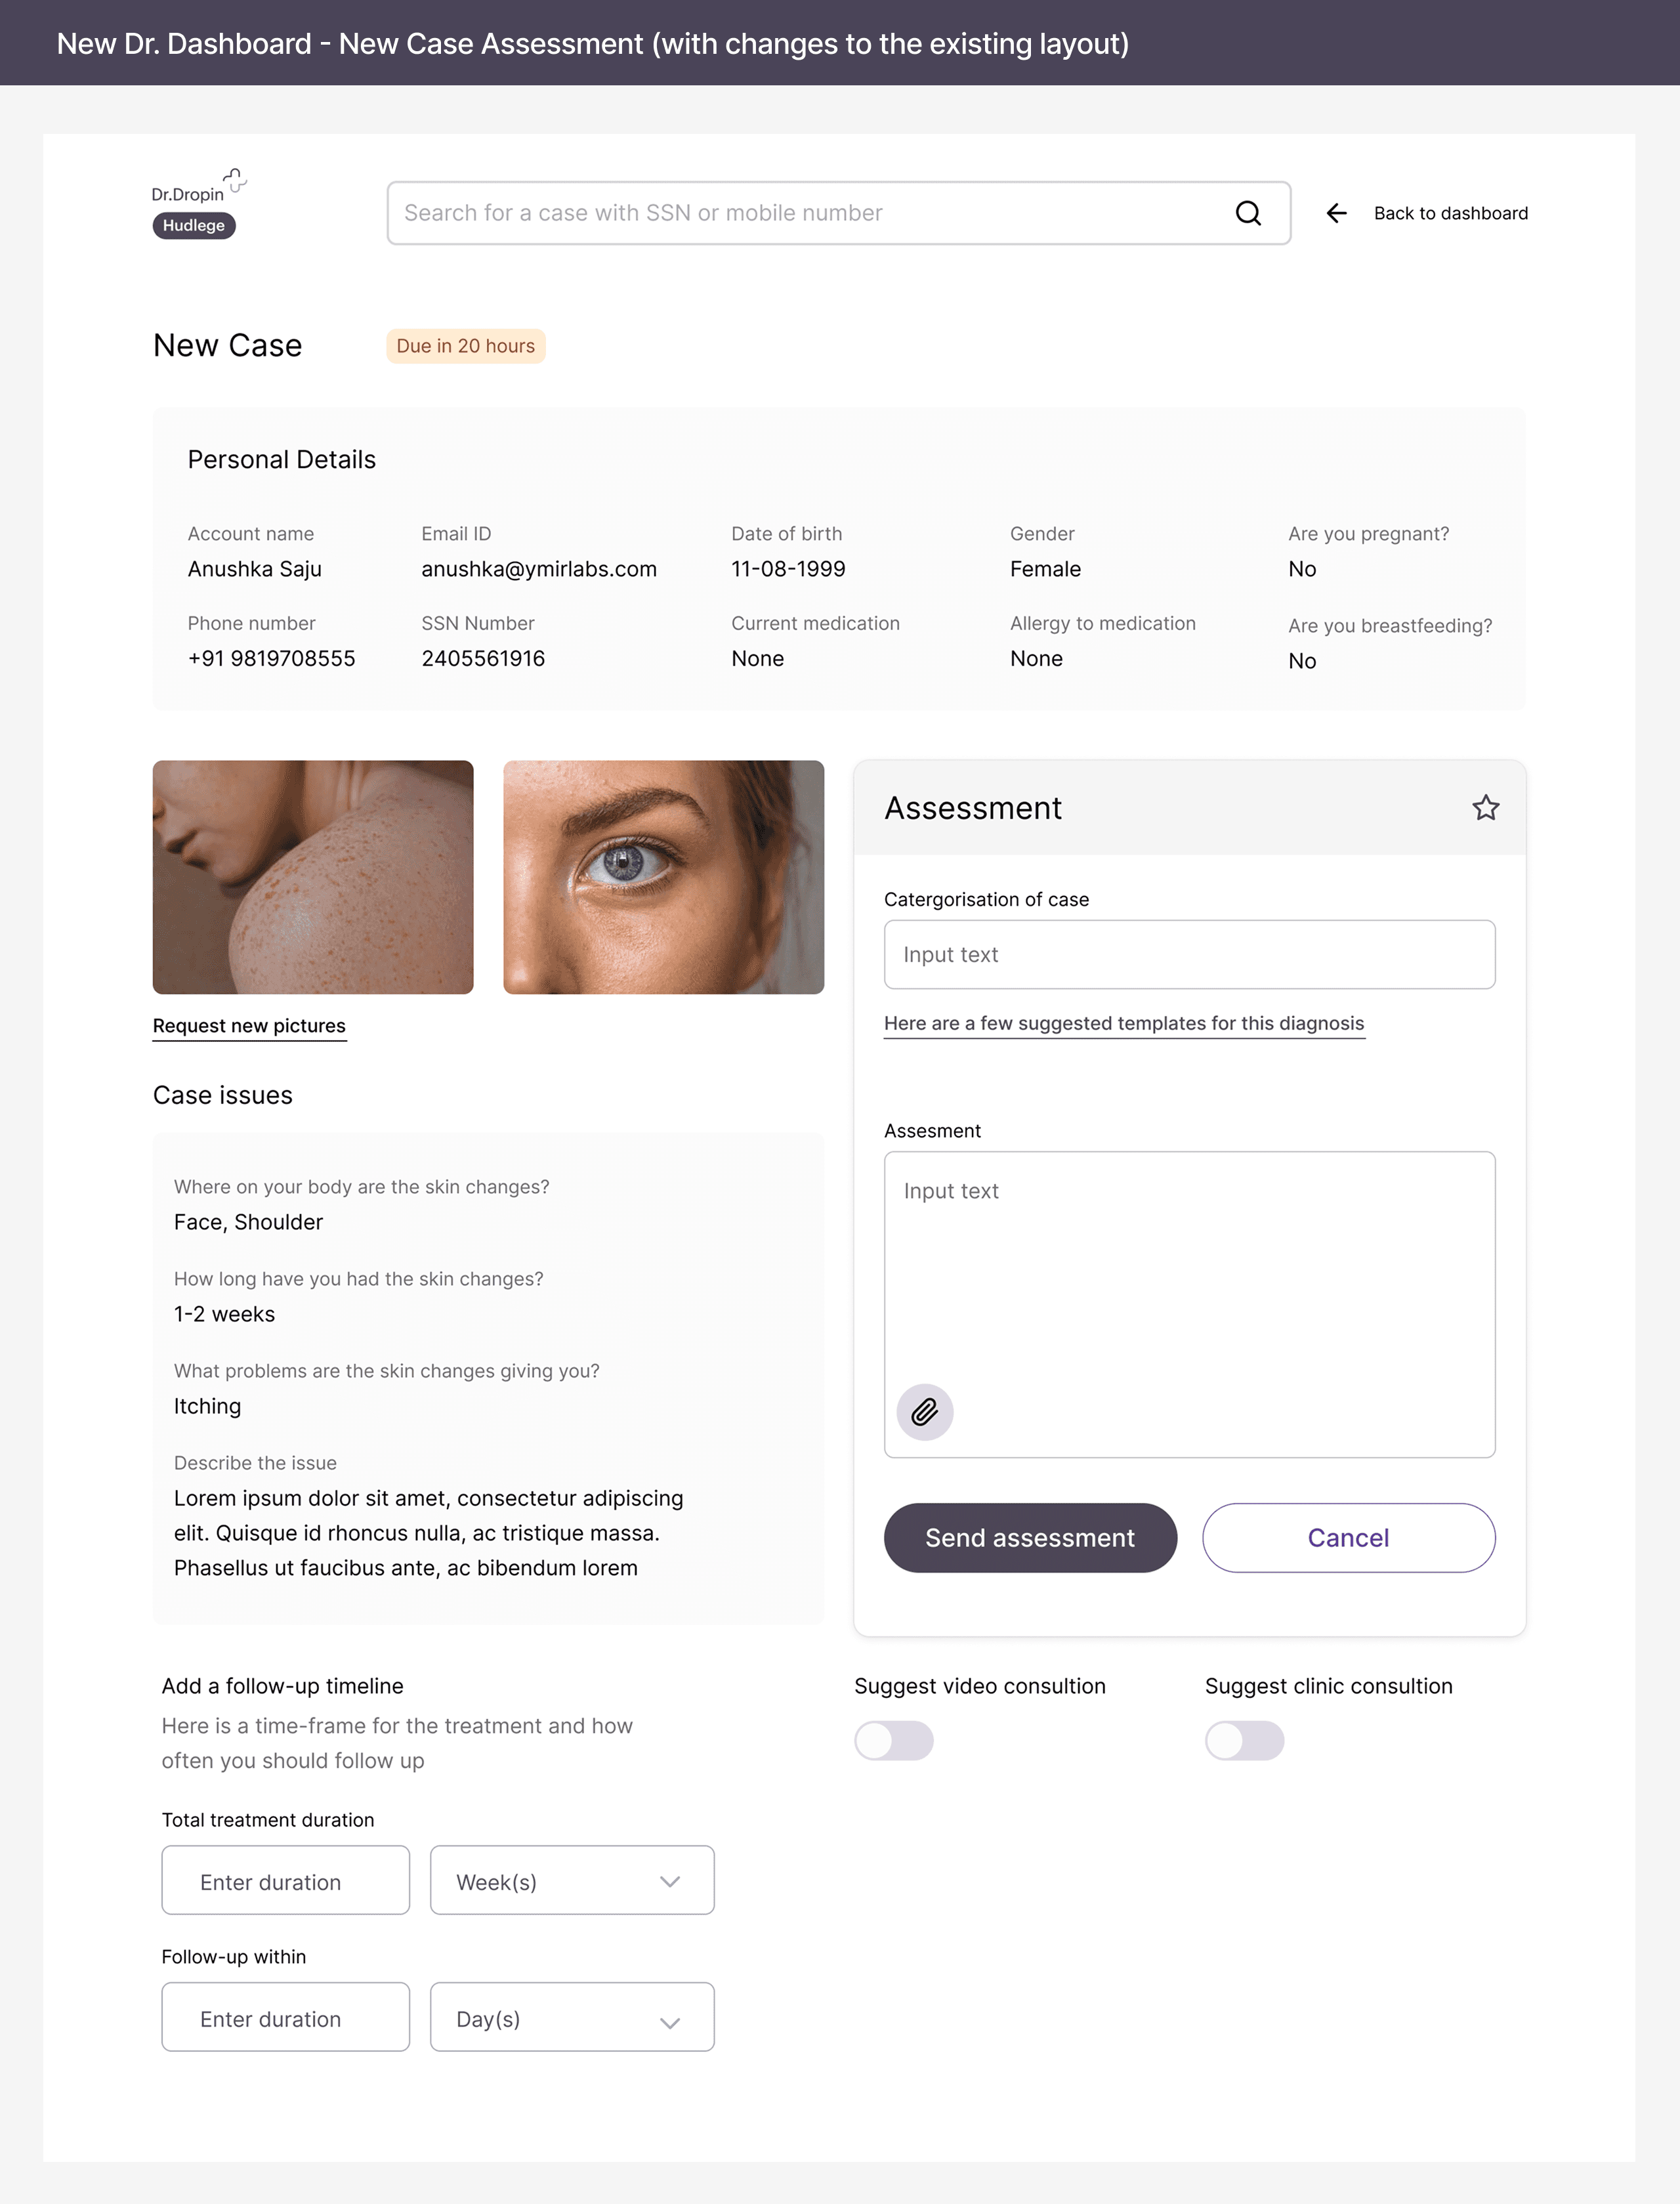
Task: Open the Day(s) unit dropdown
Action: click(x=571, y=2018)
